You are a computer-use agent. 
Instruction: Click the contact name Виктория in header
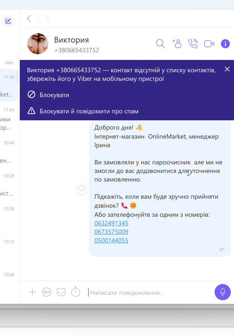pyautogui.click(x=71, y=40)
